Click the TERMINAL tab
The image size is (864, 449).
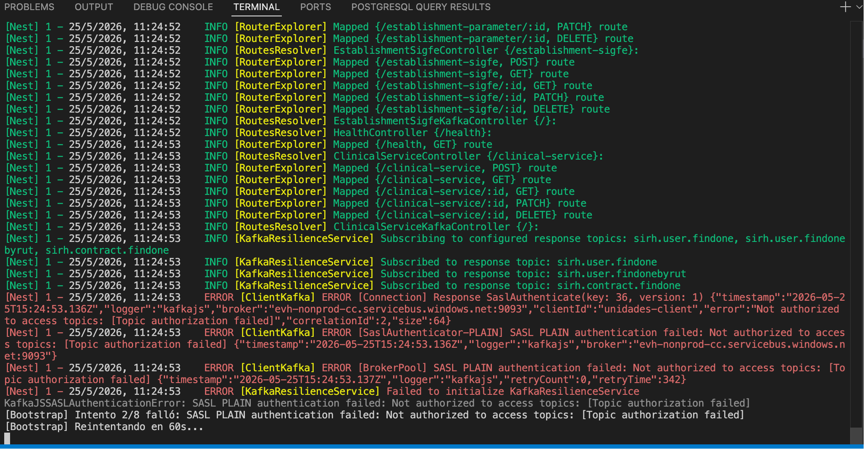(256, 7)
